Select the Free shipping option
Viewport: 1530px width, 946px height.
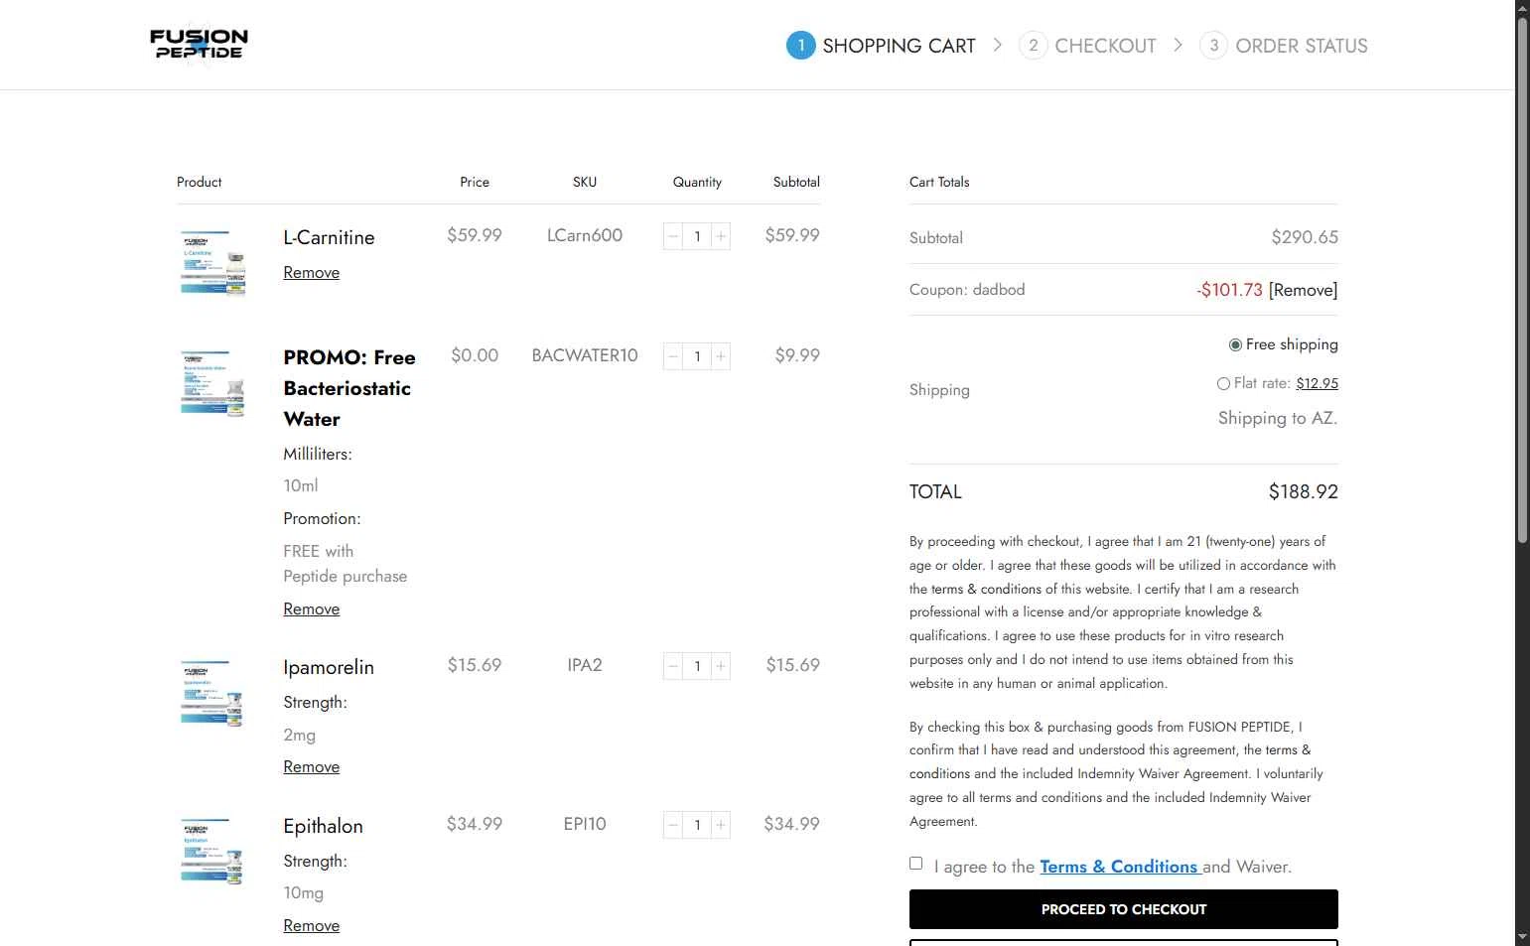pos(1235,344)
